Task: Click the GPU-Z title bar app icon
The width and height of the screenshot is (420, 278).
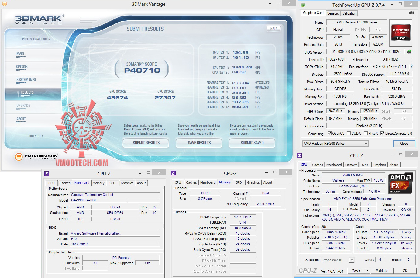Action: click(x=303, y=5)
